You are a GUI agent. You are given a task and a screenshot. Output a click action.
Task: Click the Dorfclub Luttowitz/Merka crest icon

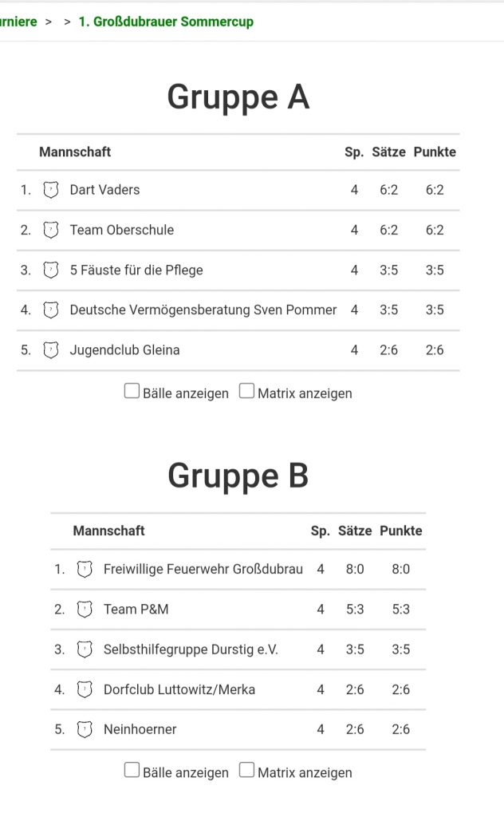click(x=85, y=689)
